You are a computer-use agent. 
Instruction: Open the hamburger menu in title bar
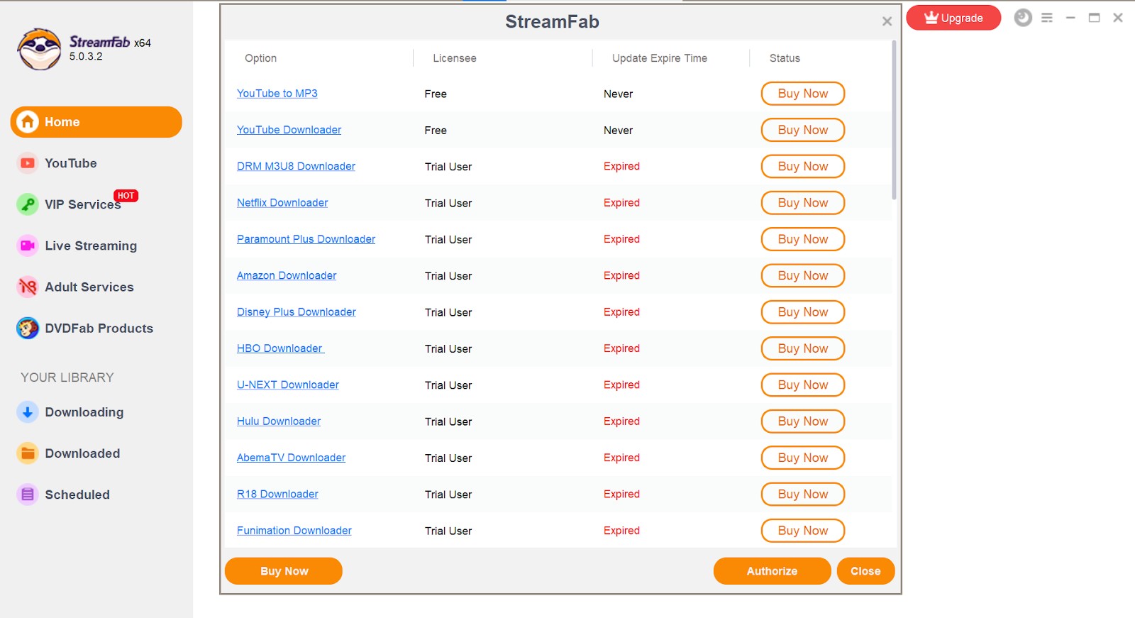point(1047,18)
